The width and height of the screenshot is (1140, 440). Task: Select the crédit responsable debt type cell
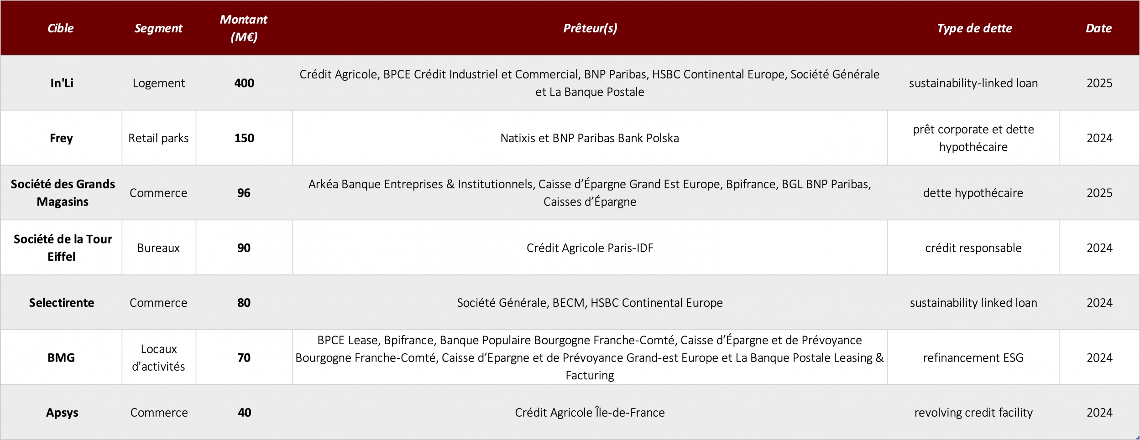click(973, 248)
